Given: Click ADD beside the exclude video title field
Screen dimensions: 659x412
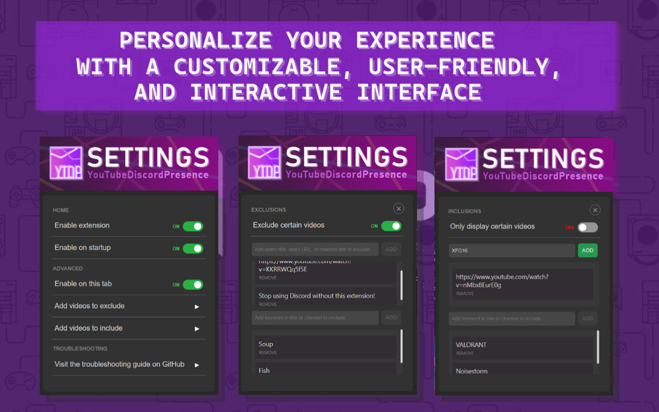Looking at the screenshot, I should [x=391, y=249].
